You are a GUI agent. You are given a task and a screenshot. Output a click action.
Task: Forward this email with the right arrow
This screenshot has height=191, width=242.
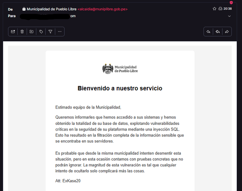coord(227,32)
